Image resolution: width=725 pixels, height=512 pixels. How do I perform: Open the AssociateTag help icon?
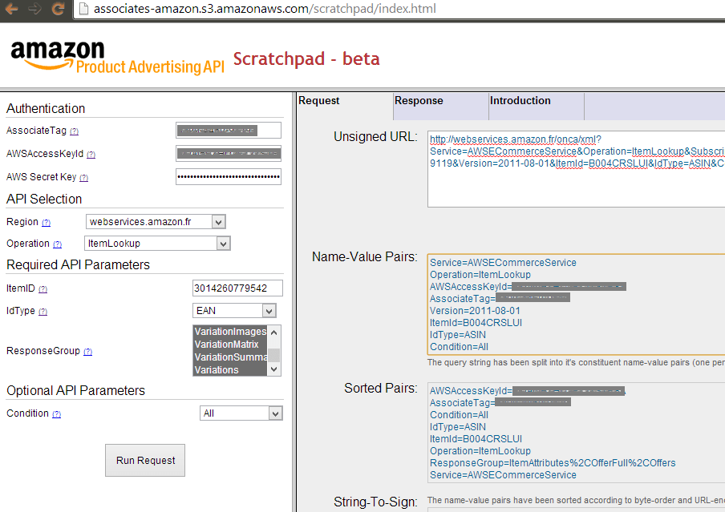pos(75,131)
